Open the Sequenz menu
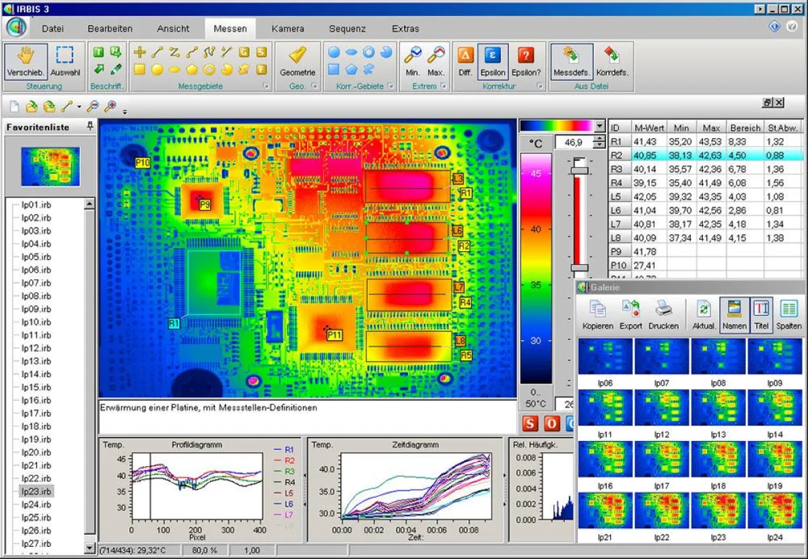Viewport: 808px width, 559px height. [x=347, y=28]
